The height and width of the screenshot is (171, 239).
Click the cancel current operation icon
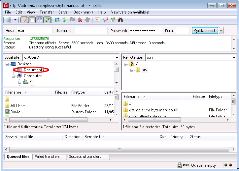coord(72,20)
